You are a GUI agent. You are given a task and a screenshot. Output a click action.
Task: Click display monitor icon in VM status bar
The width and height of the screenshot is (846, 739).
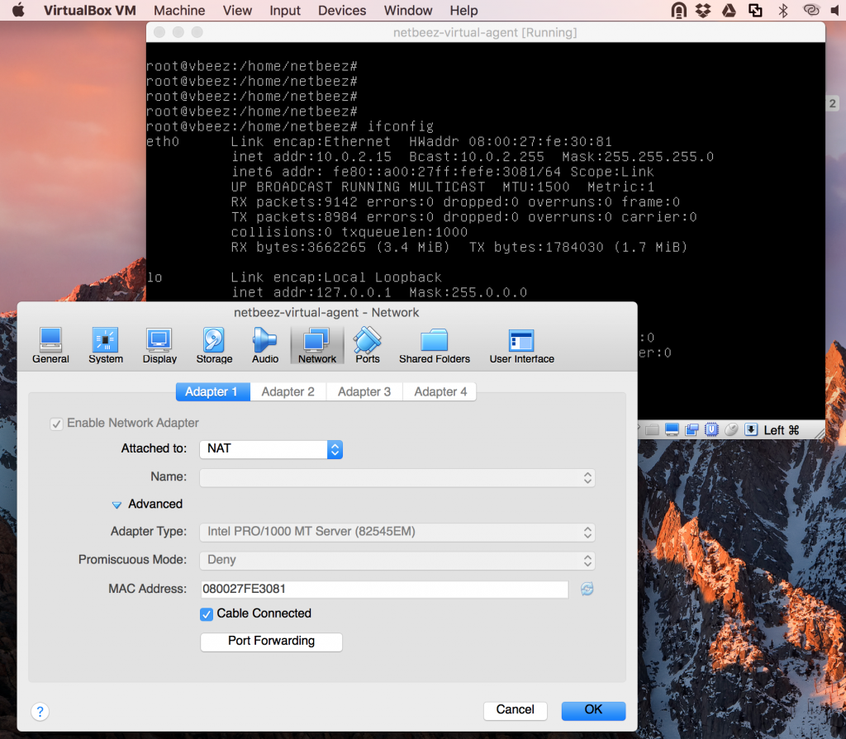pos(672,430)
